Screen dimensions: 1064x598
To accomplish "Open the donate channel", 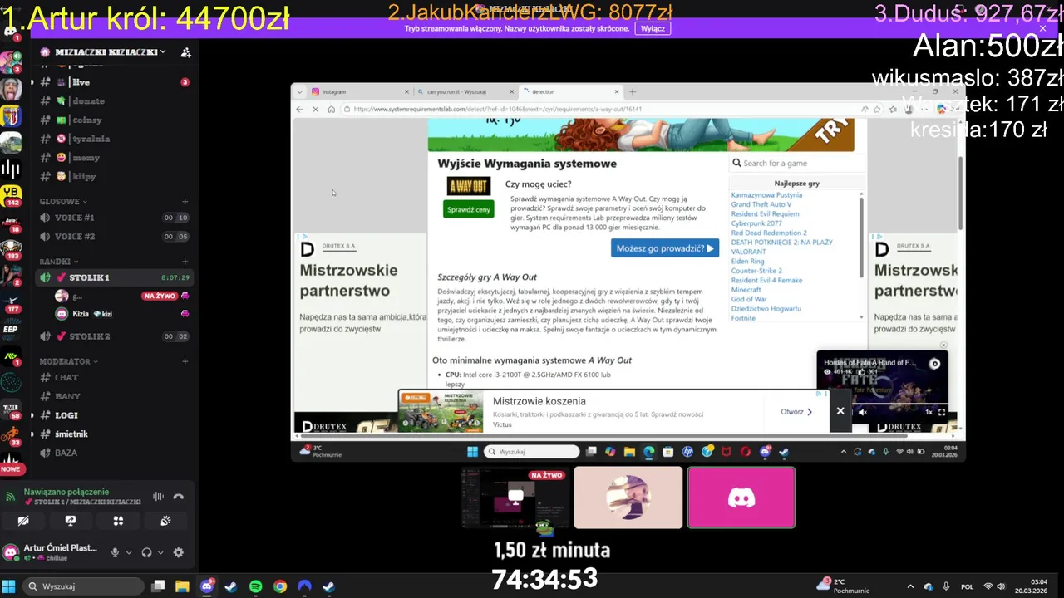I will [116, 101].
